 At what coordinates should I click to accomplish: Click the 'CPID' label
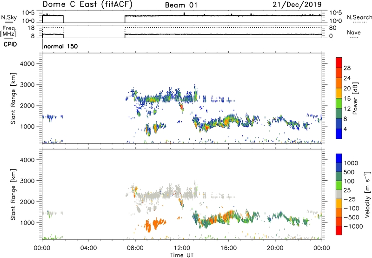click(x=10, y=44)
